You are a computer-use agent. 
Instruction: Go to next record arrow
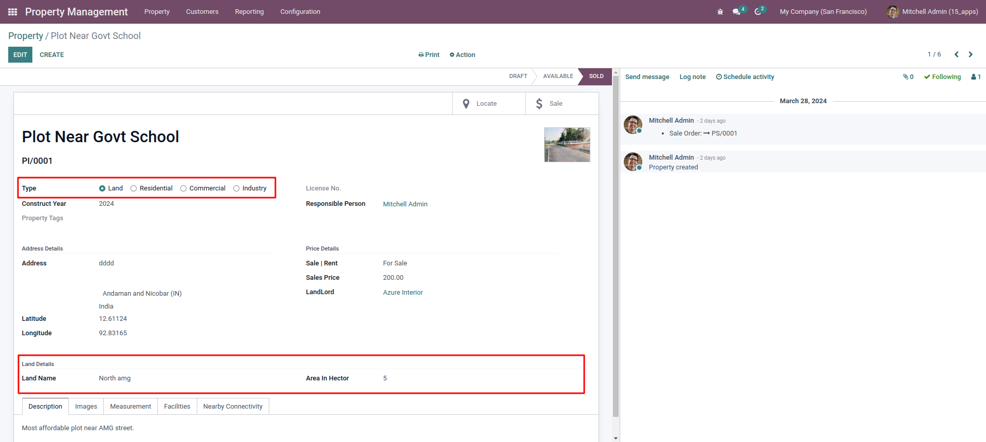[x=971, y=54]
